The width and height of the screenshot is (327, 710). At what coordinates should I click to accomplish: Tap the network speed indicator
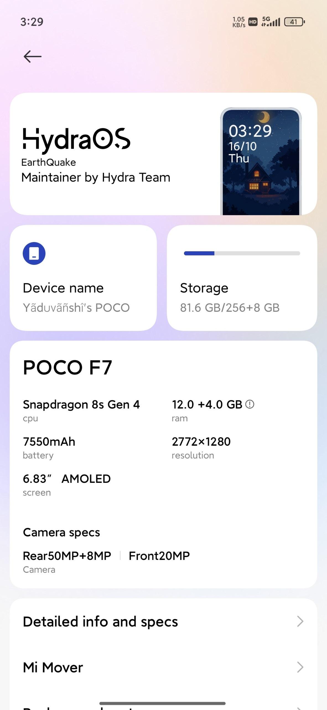(239, 22)
